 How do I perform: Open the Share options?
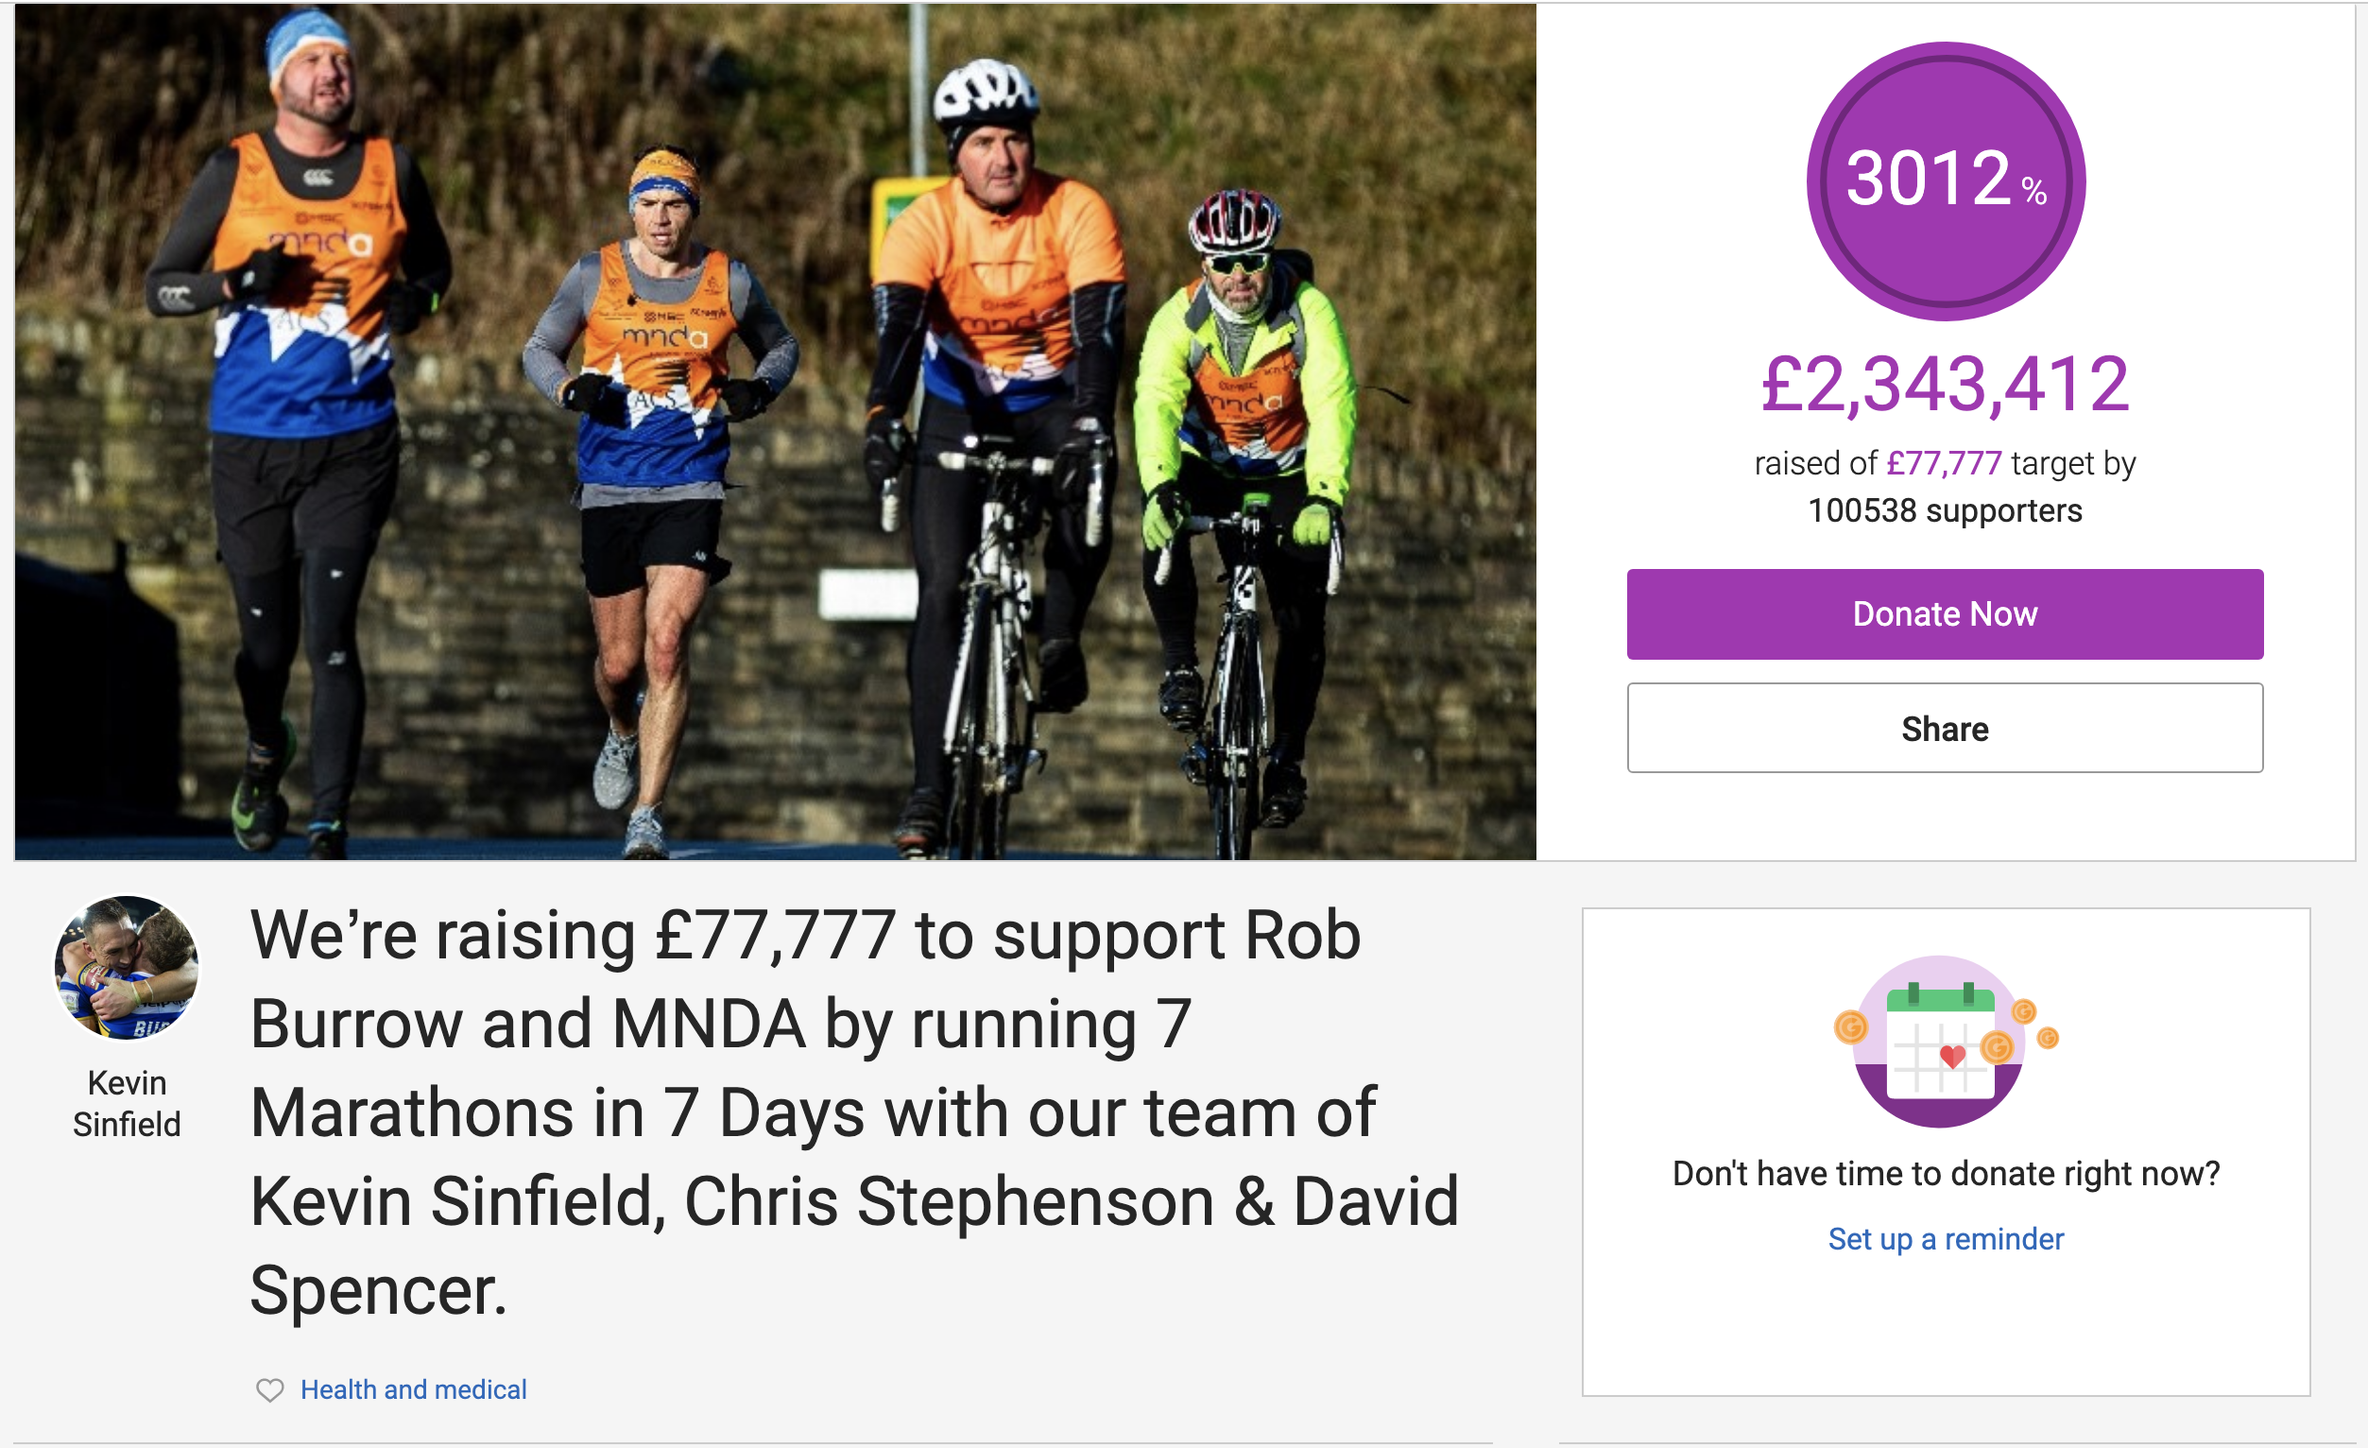(x=1944, y=728)
